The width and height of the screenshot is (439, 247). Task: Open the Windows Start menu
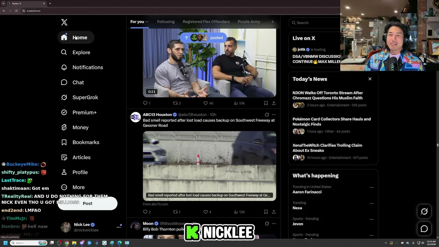click(x=5, y=243)
